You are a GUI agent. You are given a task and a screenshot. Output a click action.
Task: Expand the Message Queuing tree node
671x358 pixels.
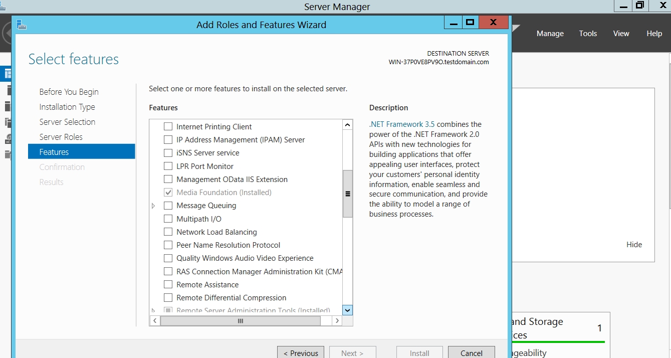153,206
